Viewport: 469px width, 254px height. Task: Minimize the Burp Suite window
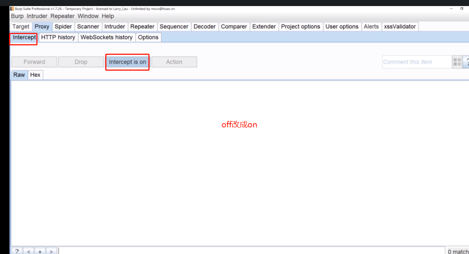coord(451,9)
